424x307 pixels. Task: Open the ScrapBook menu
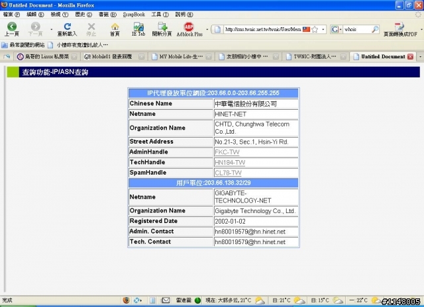point(134,15)
